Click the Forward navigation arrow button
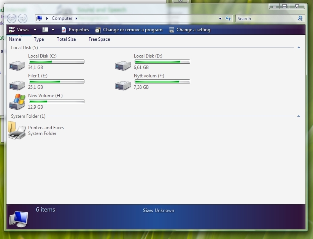The height and width of the screenshot is (239, 313). click(22, 18)
